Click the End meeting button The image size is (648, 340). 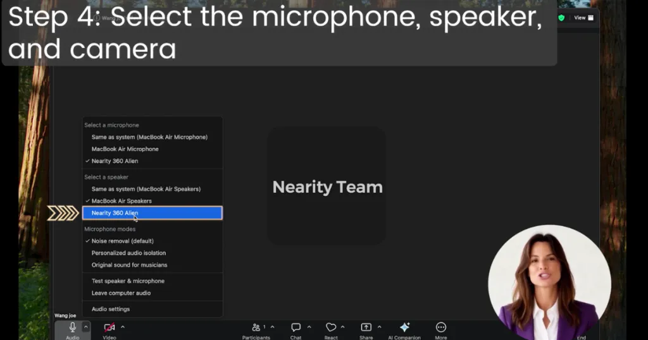(x=582, y=337)
